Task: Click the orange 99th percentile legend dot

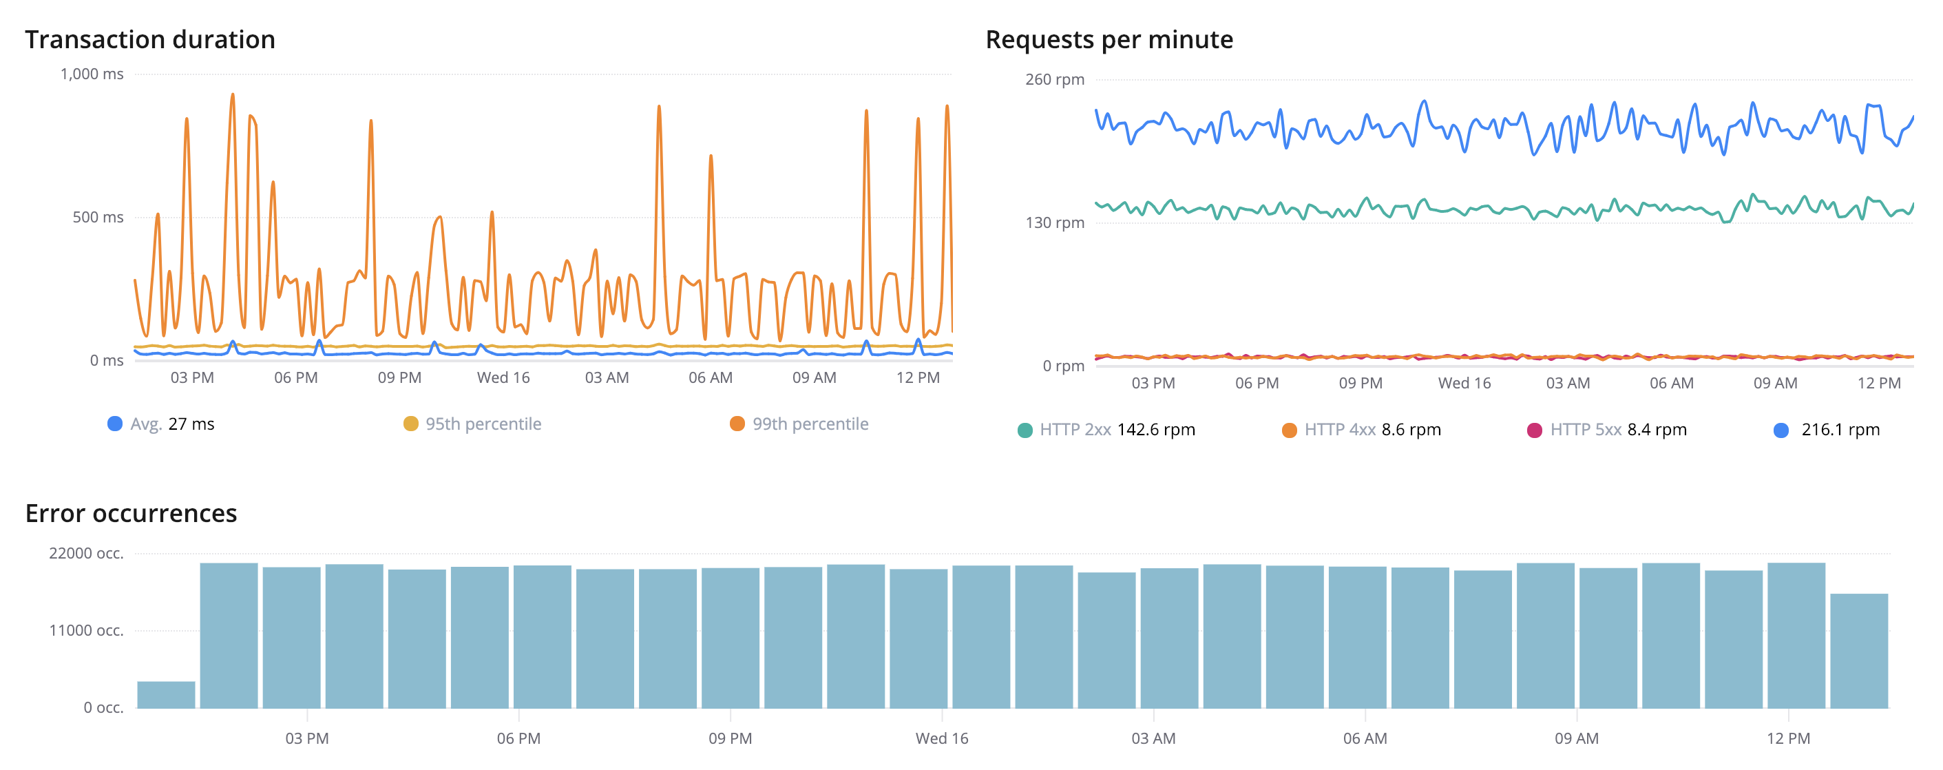Action: (737, 424)
